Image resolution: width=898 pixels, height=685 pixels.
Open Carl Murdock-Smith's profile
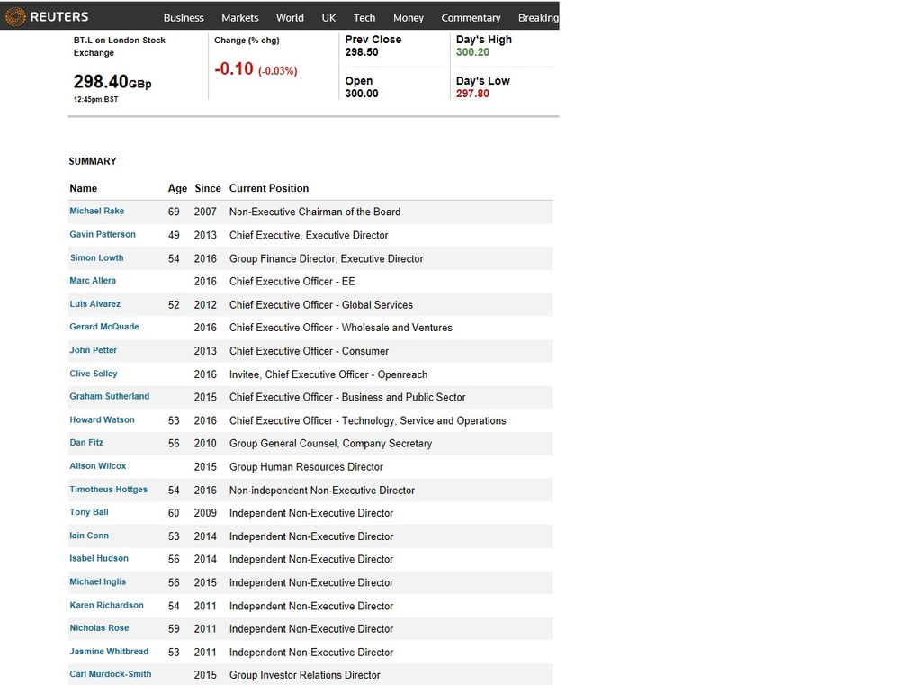click(111, 674)
